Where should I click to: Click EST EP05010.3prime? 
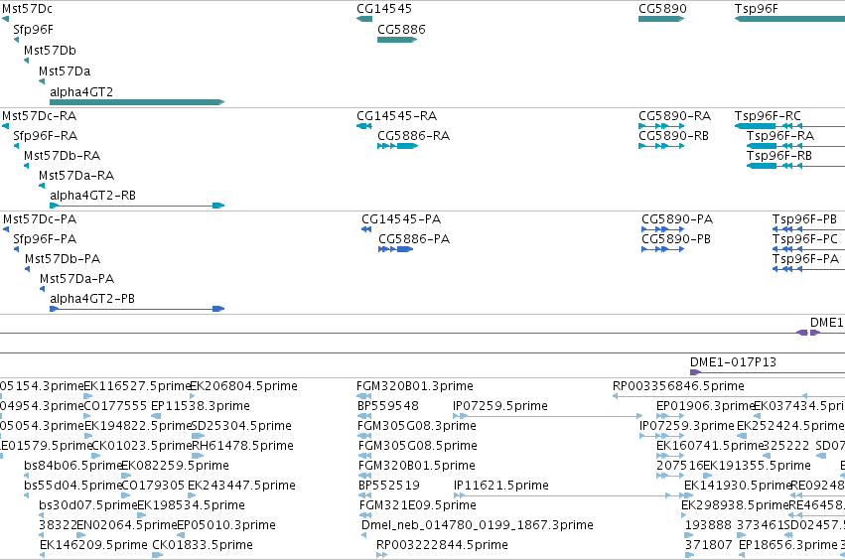[226, 526]
